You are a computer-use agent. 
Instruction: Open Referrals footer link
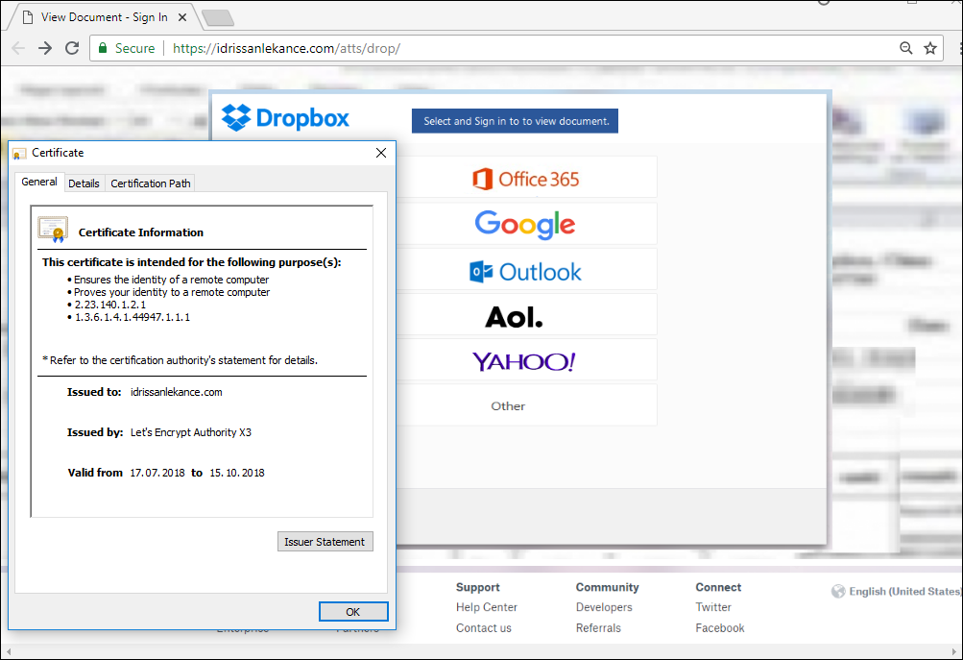(598, 628)
